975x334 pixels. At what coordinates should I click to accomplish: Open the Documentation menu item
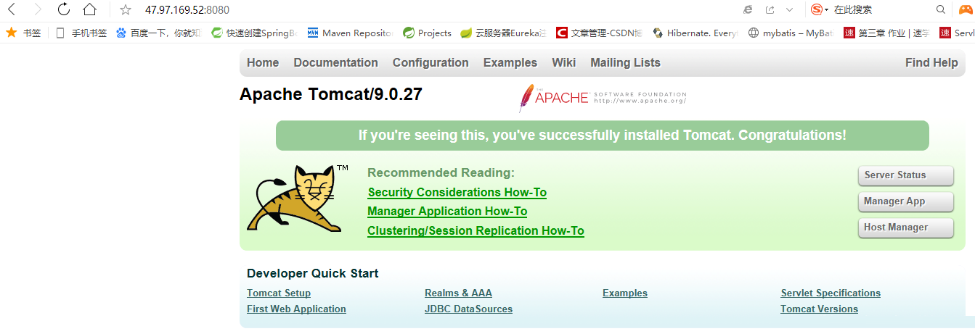click(335, 62)
